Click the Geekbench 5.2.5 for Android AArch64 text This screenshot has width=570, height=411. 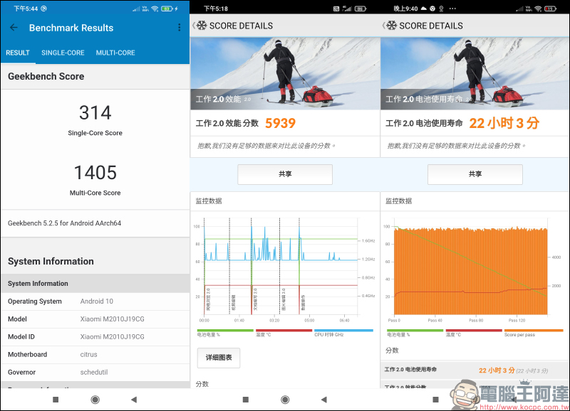(x=64, y=223)
